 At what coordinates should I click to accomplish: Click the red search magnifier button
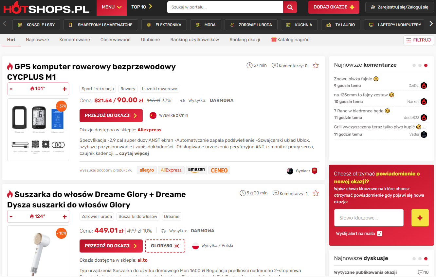click(290, 7)
